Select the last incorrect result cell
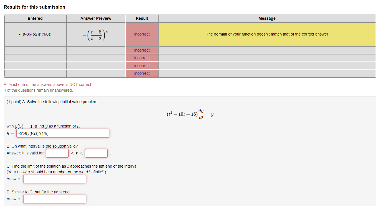 pos(142,73)
